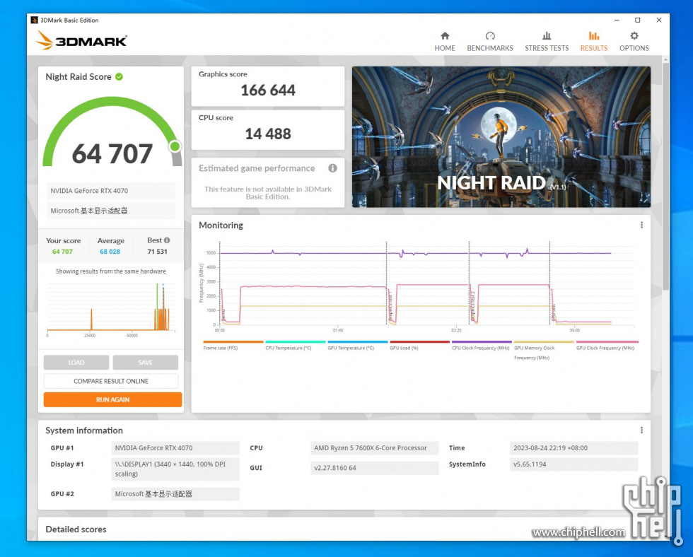Toggle the GPU Load (%) legend
This screenshot has height=557, width=693.
click(x=420, y=345)
